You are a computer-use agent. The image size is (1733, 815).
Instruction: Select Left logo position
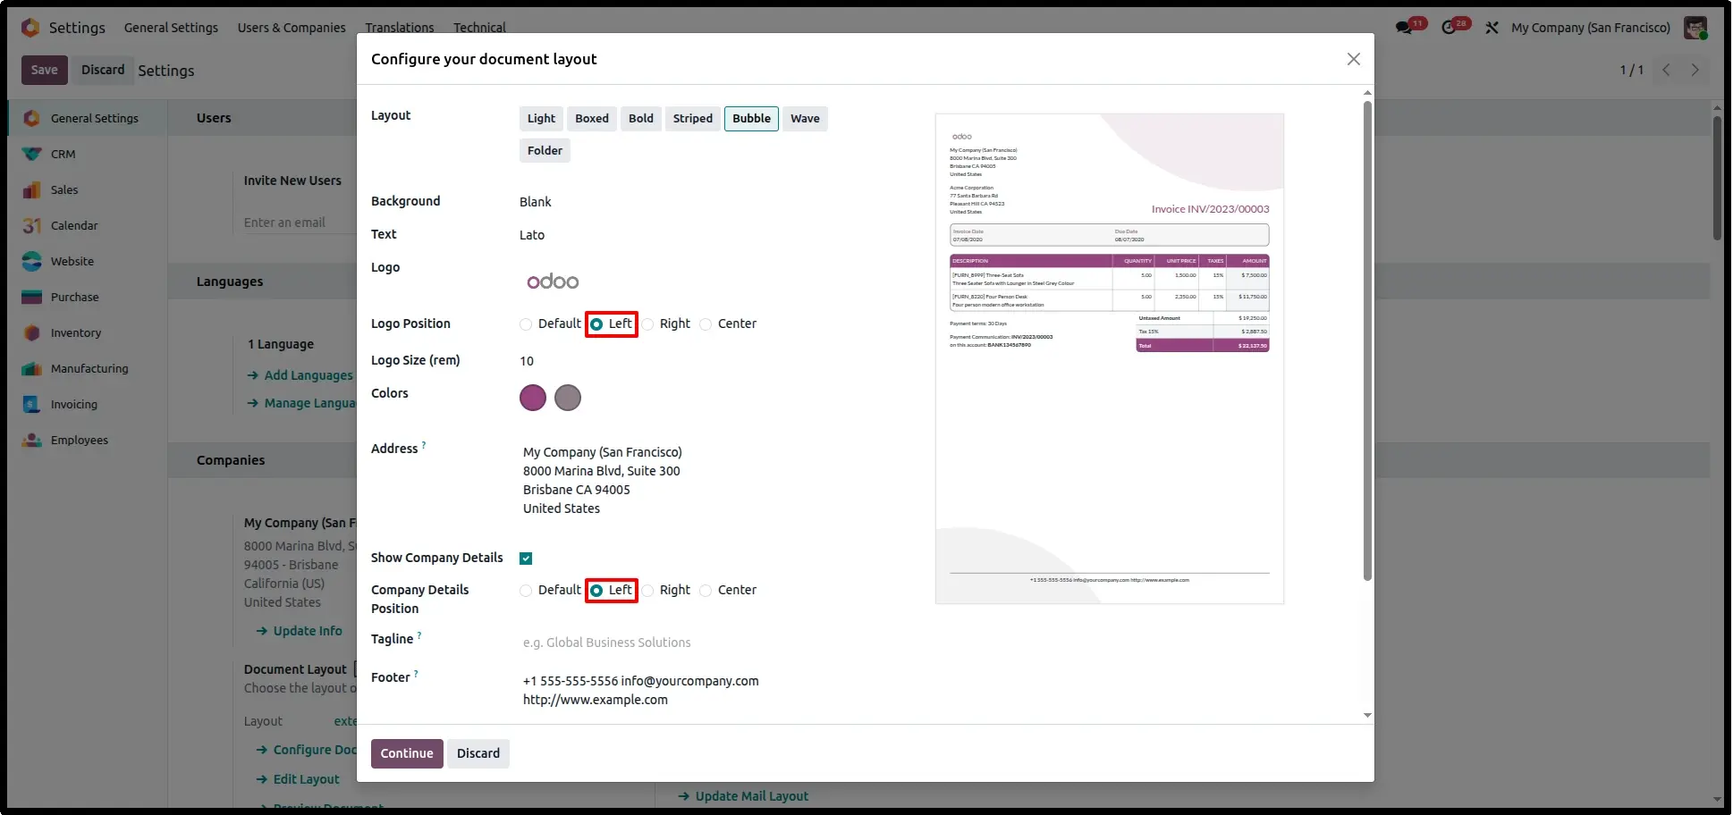click(x=596, y=324)
